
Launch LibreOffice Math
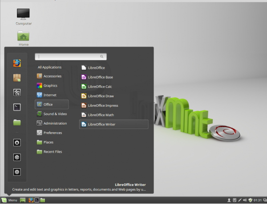[x=114, y=115]
